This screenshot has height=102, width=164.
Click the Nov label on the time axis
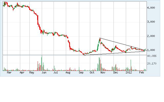click(x=103, y=73)
